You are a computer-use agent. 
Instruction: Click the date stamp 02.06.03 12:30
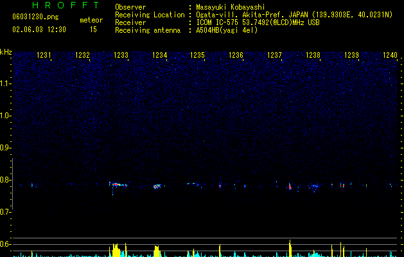(39, 30)
